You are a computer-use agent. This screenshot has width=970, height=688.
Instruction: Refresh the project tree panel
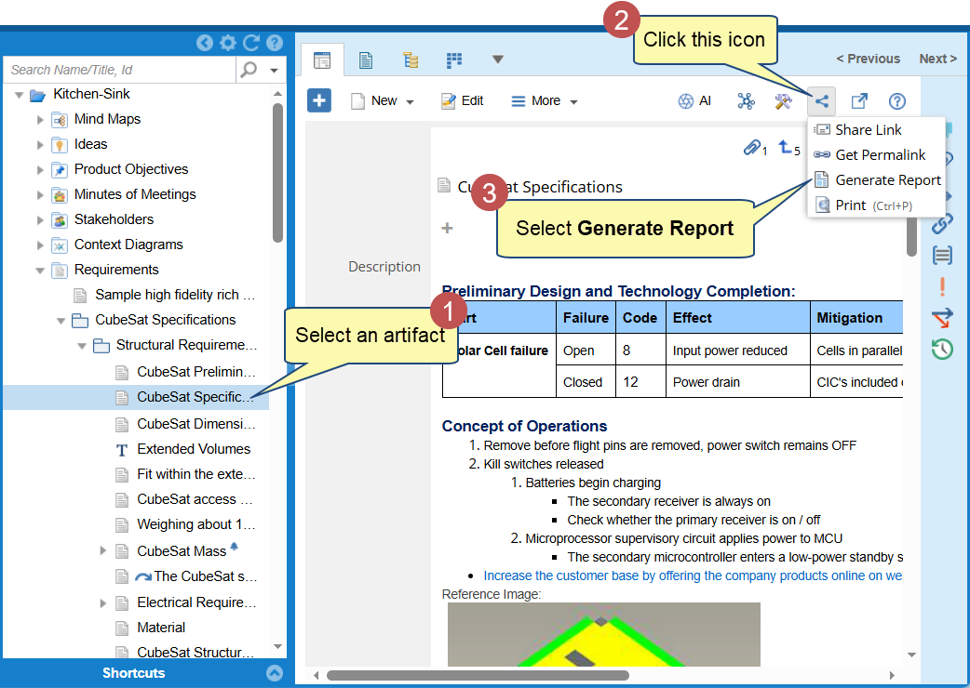coord(251,43)
